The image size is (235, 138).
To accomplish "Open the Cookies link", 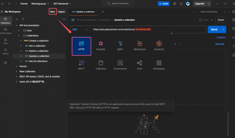I will (221, 37).
